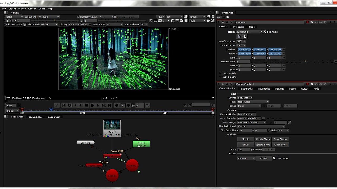
Task: Toggle viewer IP input process button
Action: pyautogui.click(x=208, y=21)
